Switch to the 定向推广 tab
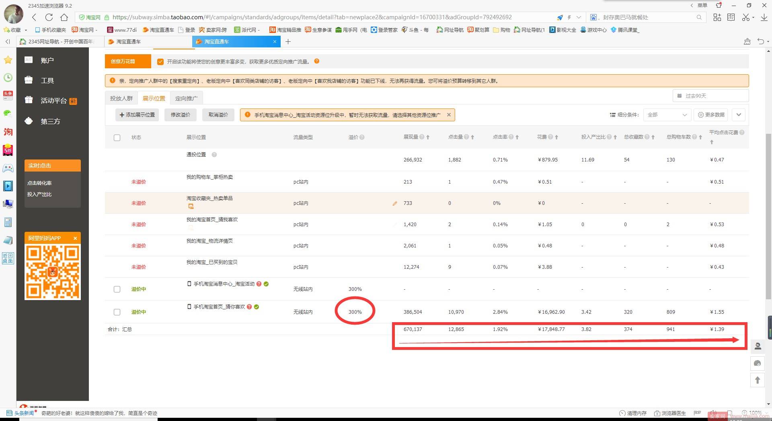Screen dimensions: 772x421 click(187, 98)
